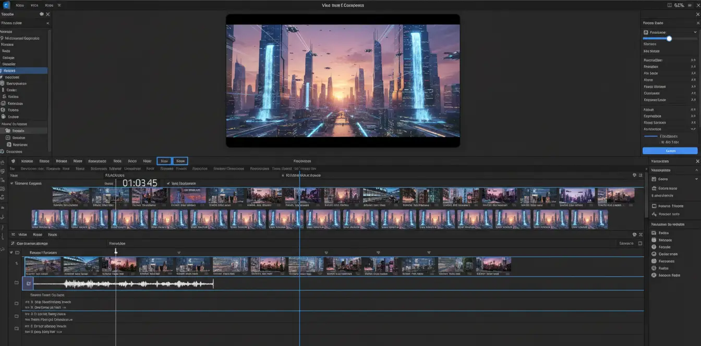The image size is (701, 346).
Task: Click the blue Export button in the right panel
Action: pos(670,150)
